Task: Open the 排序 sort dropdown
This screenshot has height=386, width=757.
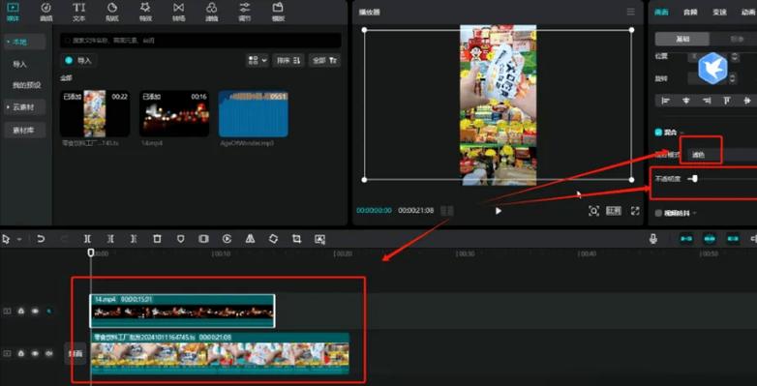Action: click(x=288, y=60)
